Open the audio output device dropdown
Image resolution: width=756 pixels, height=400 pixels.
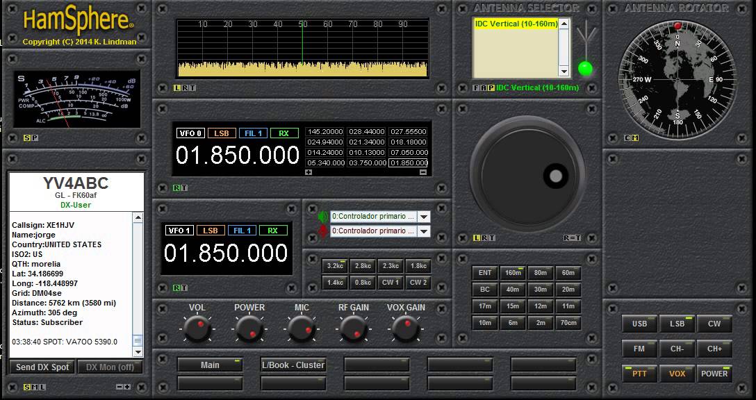click(424, 217)
